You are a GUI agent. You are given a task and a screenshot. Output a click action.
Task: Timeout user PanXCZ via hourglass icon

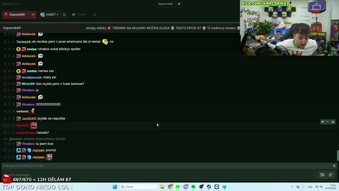9,125
